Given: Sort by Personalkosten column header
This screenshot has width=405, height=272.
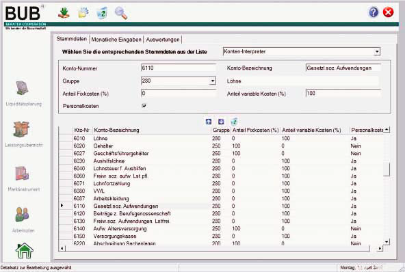Looking at the screenshot, I should pos(367,130).
